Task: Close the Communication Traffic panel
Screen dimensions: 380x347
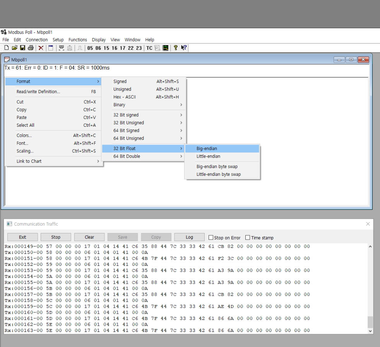Action: tap(368, 224)
